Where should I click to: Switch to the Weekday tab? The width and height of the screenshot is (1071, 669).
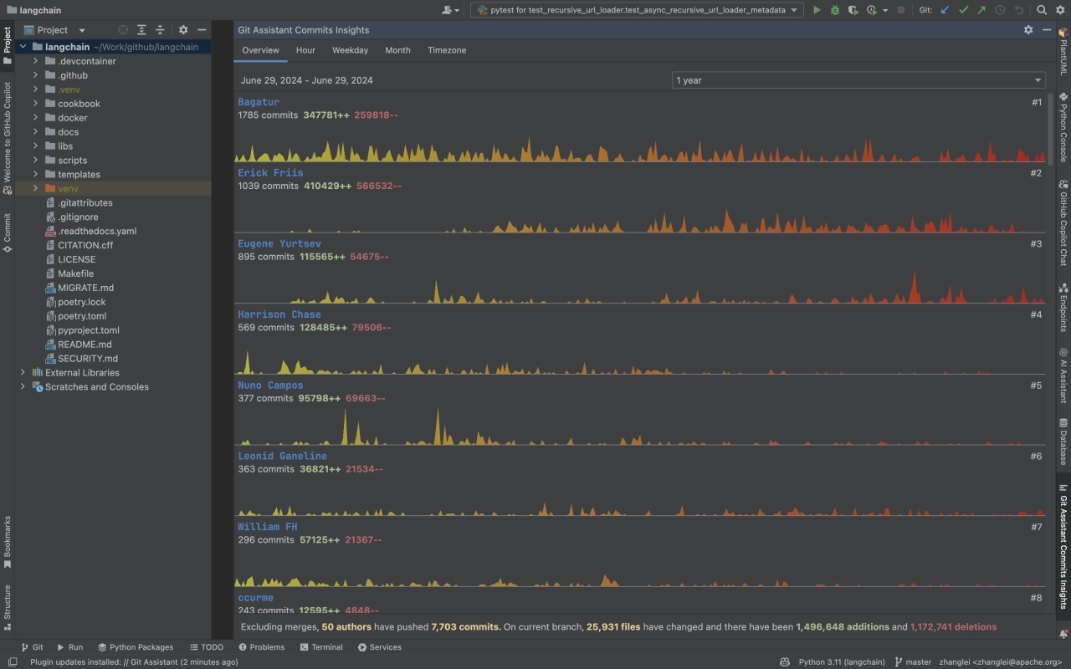coord(350,50)
